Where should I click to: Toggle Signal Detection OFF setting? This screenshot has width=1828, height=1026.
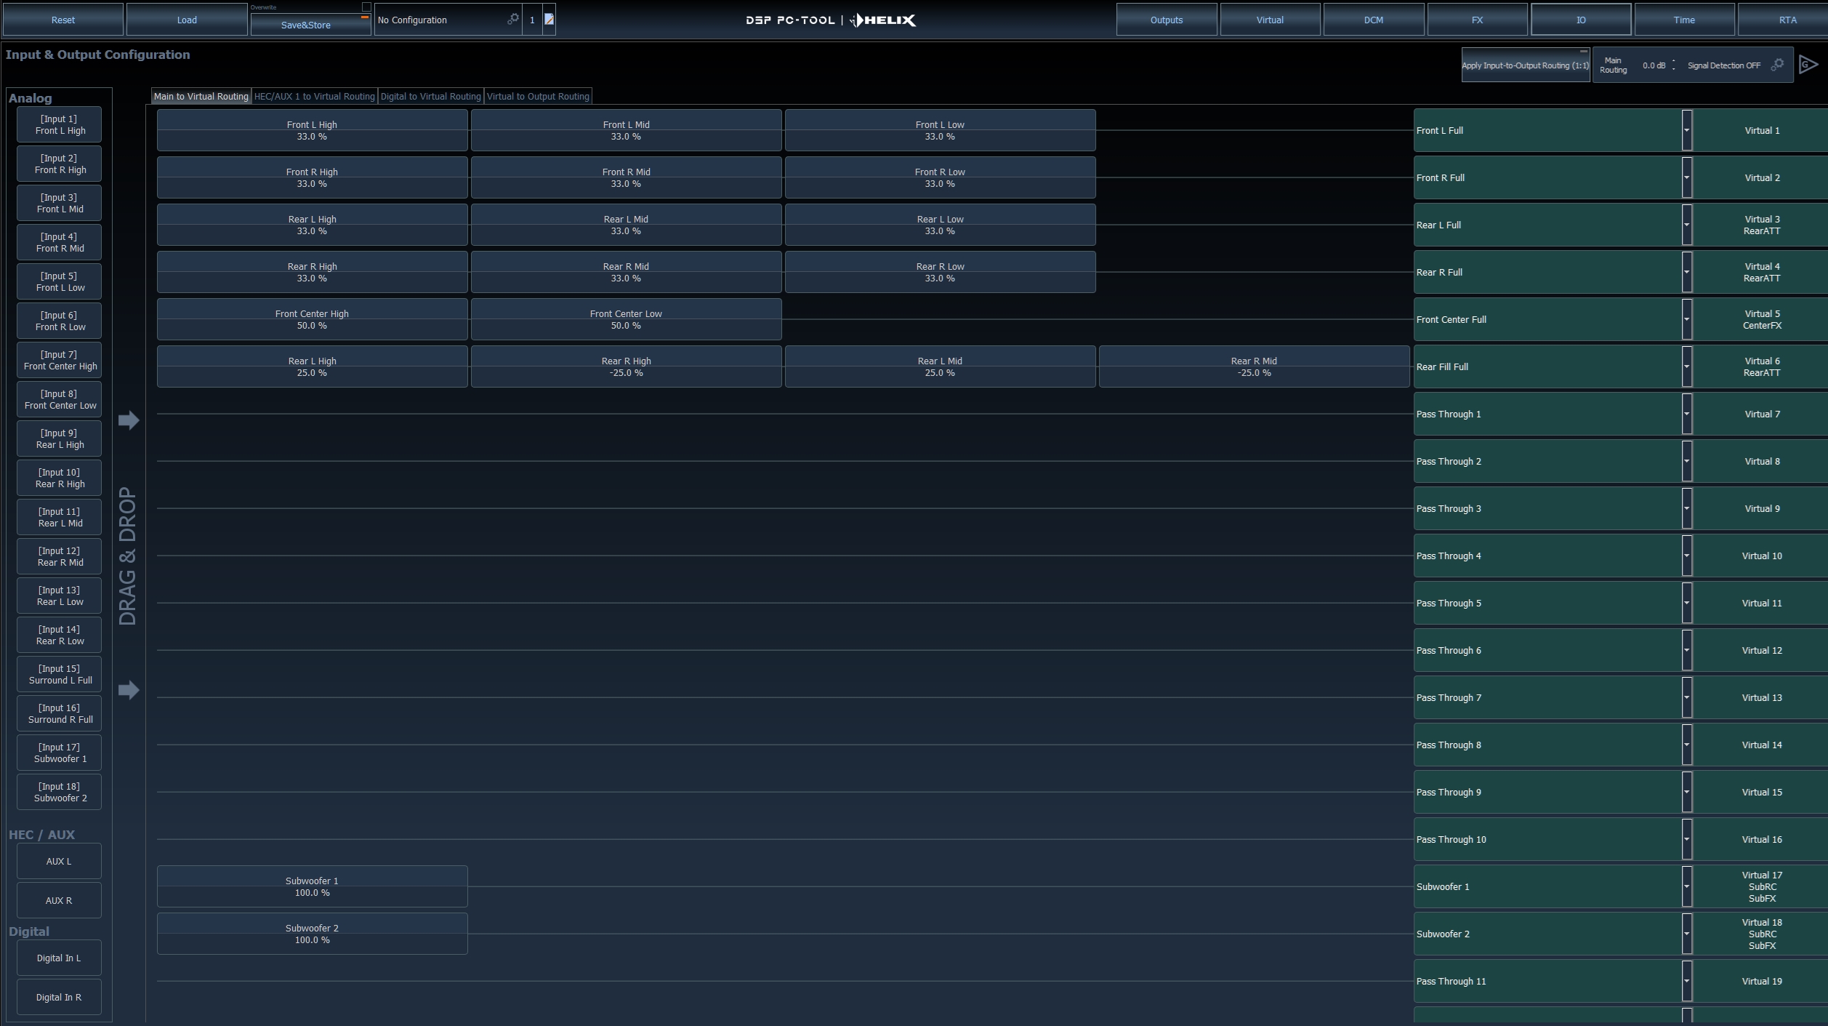click(x=1723, y=65)
